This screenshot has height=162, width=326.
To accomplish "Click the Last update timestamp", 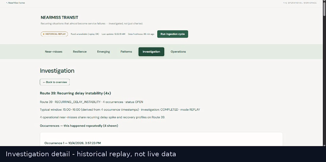I will tap(113, 34).
